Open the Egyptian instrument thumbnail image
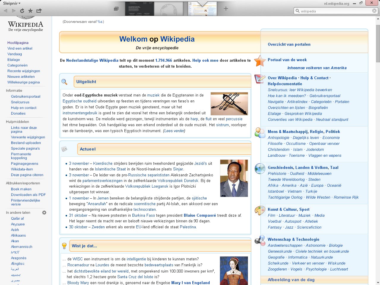This screenshot has width=380, height=285. (229, 104)
